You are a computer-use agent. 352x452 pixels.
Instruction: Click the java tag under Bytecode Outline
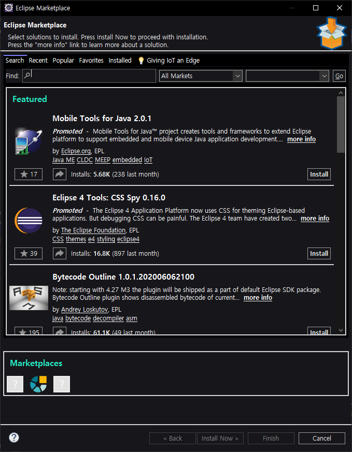pos(58,318)
